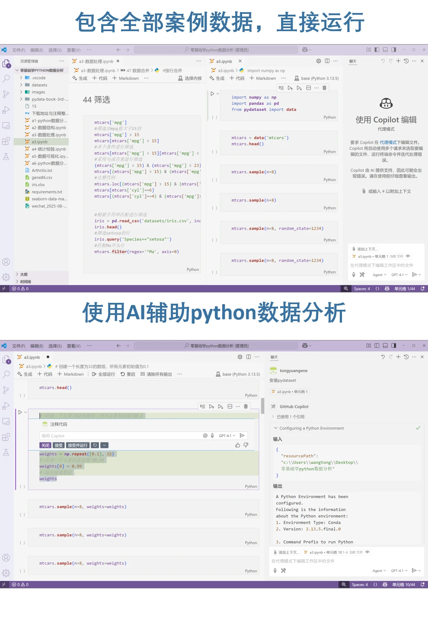Click thumbs up on inline Copilot suggestion
428x623 pixels.
click(238, 445)
